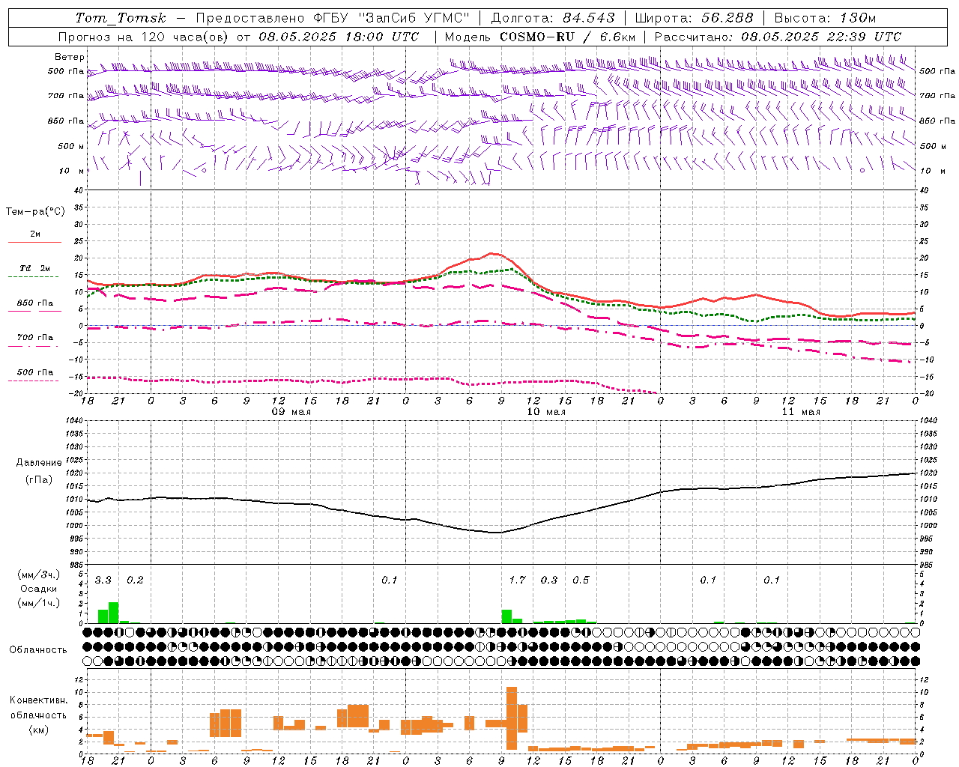Select the Широта: 56.288 header field
This screenshot has width=959, height=767.
(x=694, y=18)
